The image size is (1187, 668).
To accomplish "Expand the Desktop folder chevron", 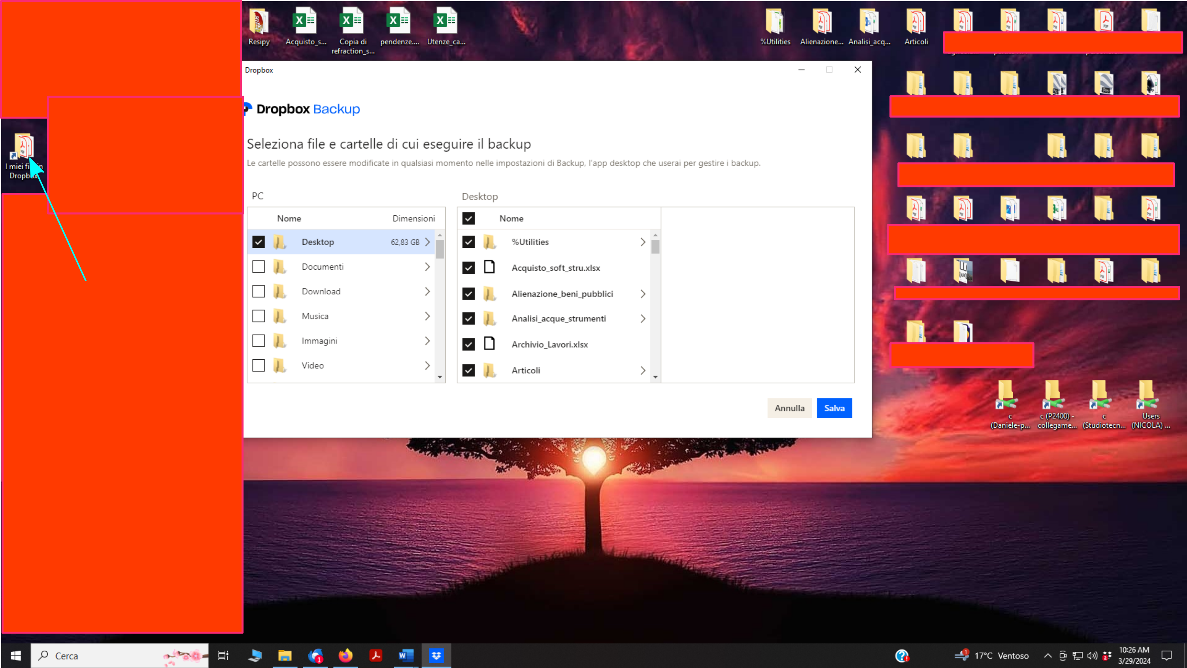I will (428, 242).
